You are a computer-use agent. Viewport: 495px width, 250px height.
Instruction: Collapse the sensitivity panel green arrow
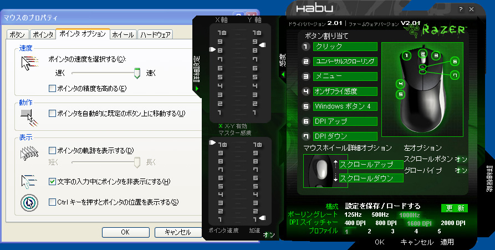click(283, 74)
